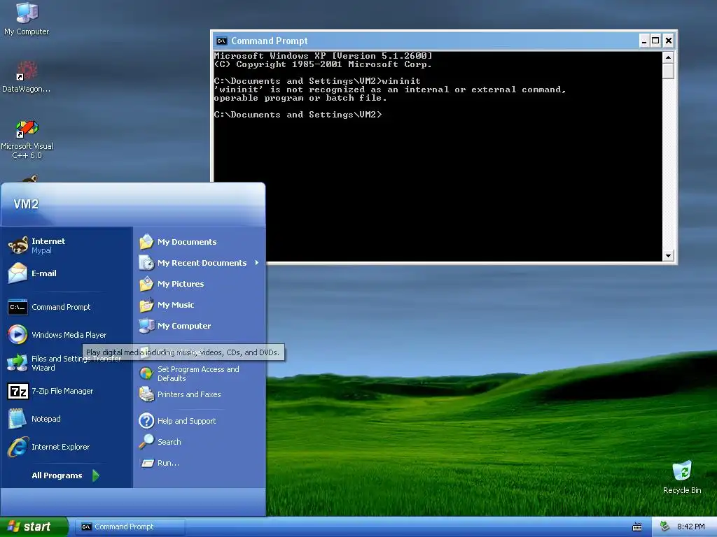This screenshot has width=717, height=537.
Task: Open Help and Support
Action: pos(200,420)
